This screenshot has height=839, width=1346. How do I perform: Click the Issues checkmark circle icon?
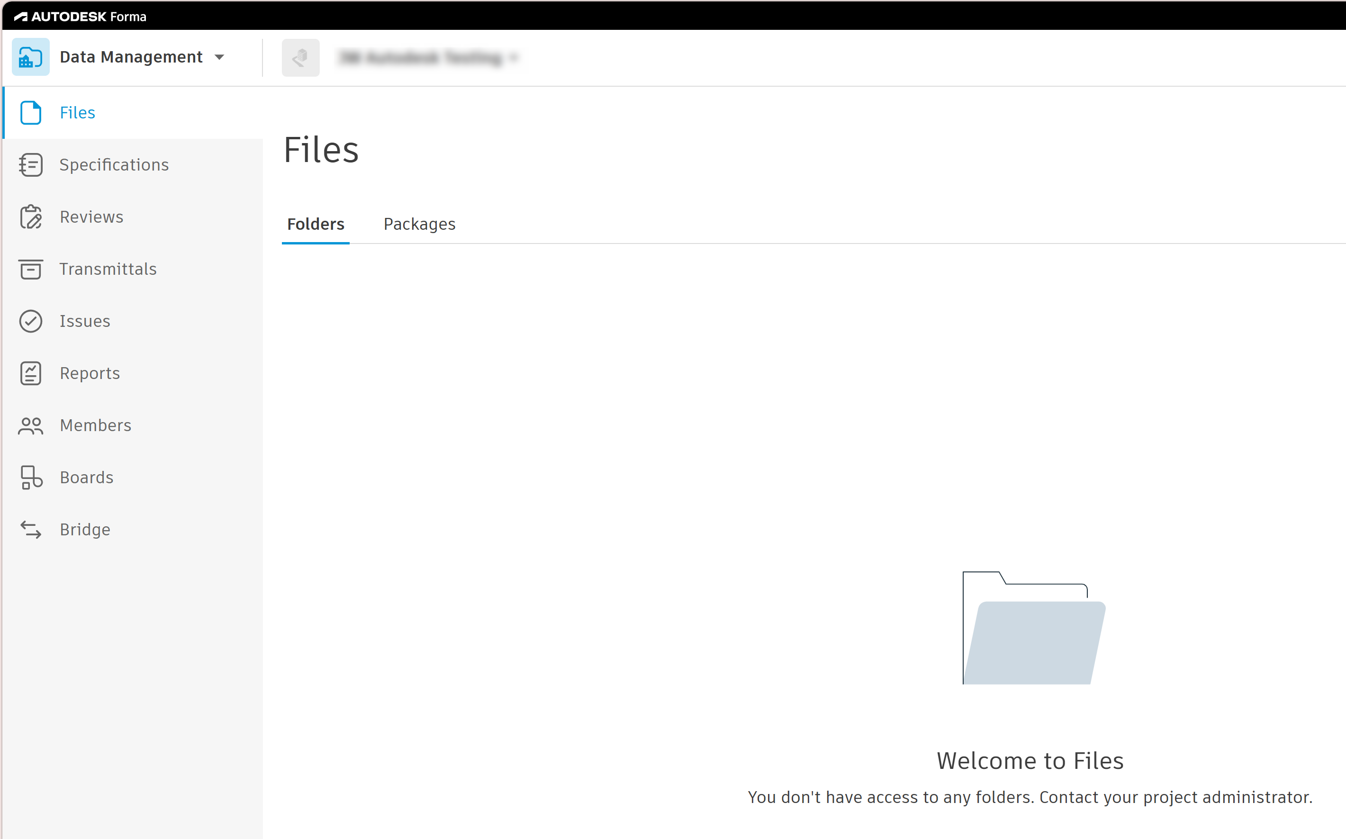[30, 321]
